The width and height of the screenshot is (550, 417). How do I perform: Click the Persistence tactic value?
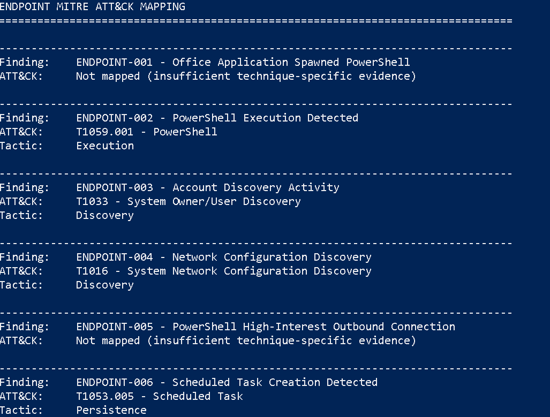tap(111, 411)
